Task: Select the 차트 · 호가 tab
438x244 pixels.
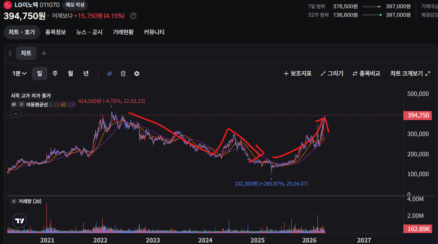Action: click(22, 32)
